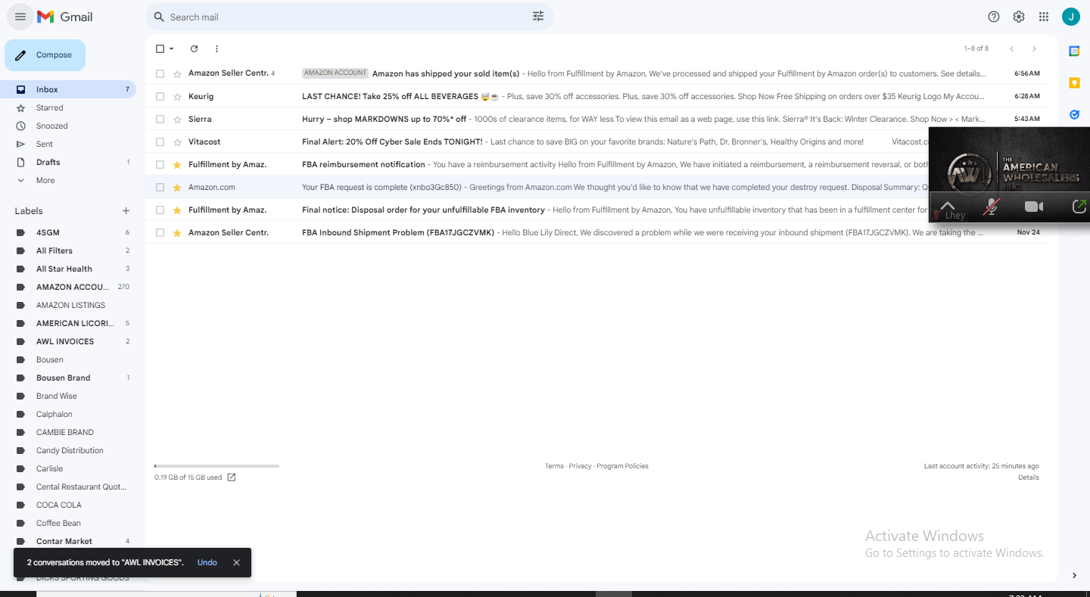Star the Keurig email
This screenshot has height=597, width=1090.
click(177, 97)
